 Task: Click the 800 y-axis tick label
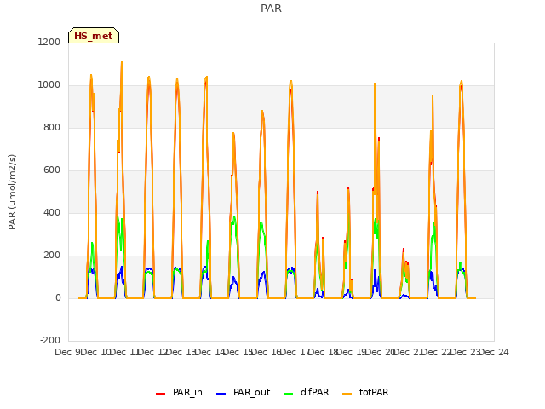52,128
